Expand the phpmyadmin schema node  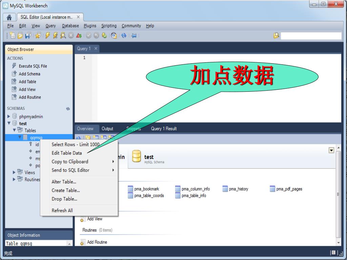point(8,116)
